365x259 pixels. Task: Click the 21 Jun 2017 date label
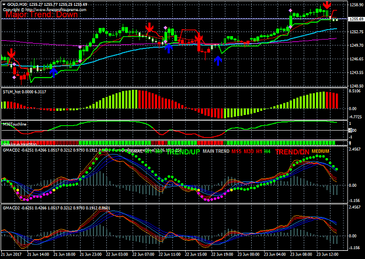click(11, 254)
